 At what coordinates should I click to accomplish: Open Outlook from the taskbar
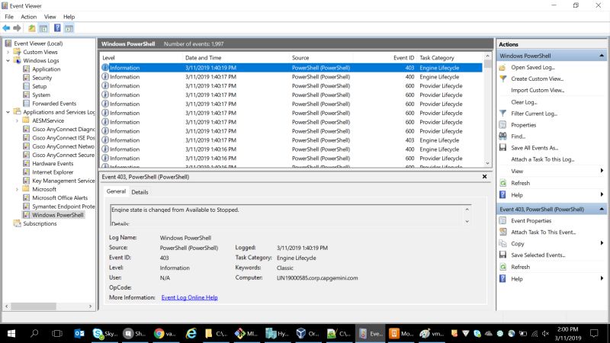coord(79,333)
